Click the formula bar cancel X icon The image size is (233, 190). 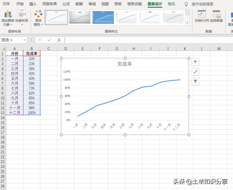(x=40, y=40)
